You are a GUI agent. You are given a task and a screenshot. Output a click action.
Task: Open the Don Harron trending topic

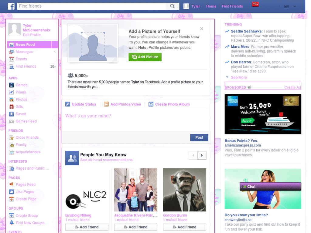point(241,62)
